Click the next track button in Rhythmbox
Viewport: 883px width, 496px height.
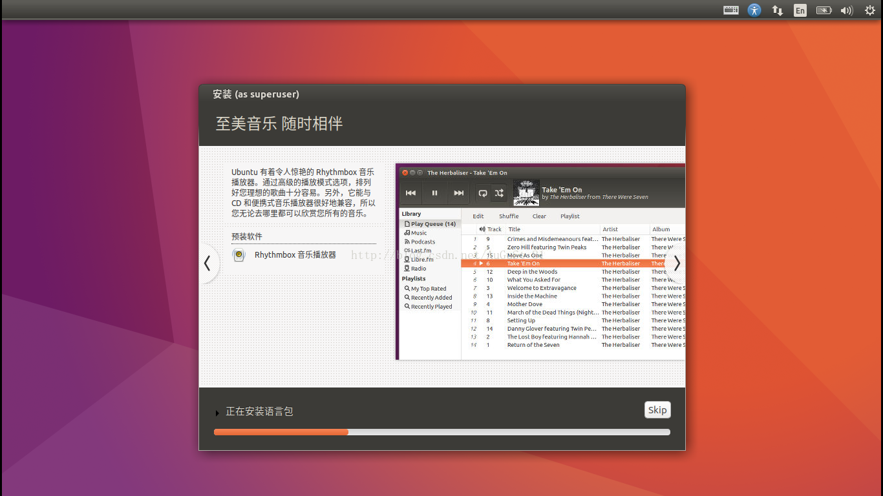[x=458, y=193]
